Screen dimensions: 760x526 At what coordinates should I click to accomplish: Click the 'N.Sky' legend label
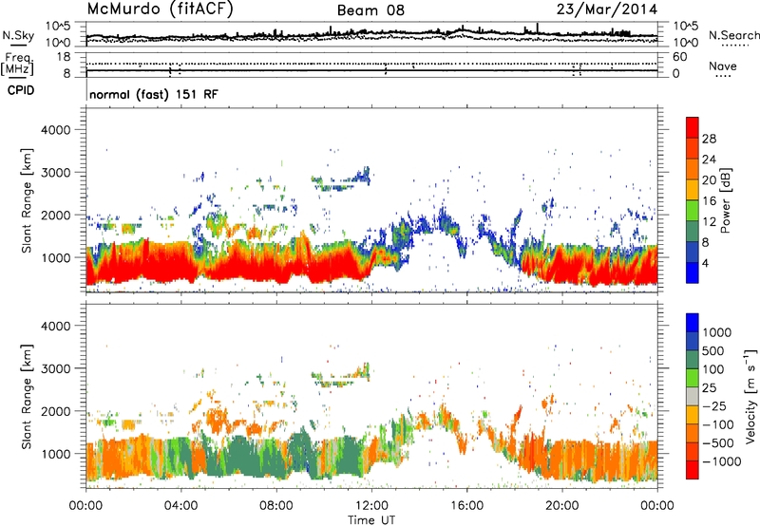coord(18,35)
